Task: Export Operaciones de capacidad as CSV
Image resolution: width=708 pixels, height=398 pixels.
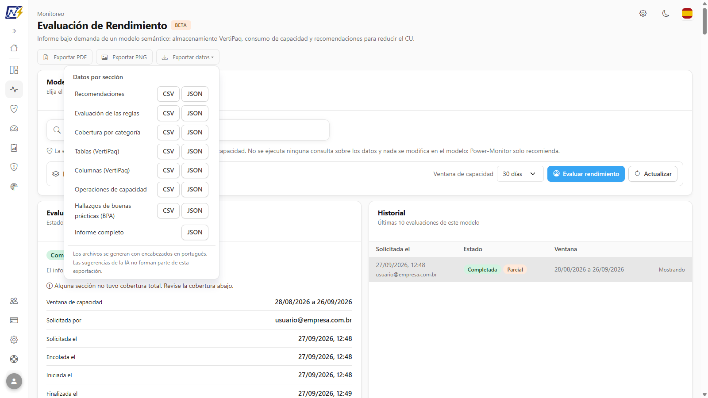Action: (x=168, y=189)
